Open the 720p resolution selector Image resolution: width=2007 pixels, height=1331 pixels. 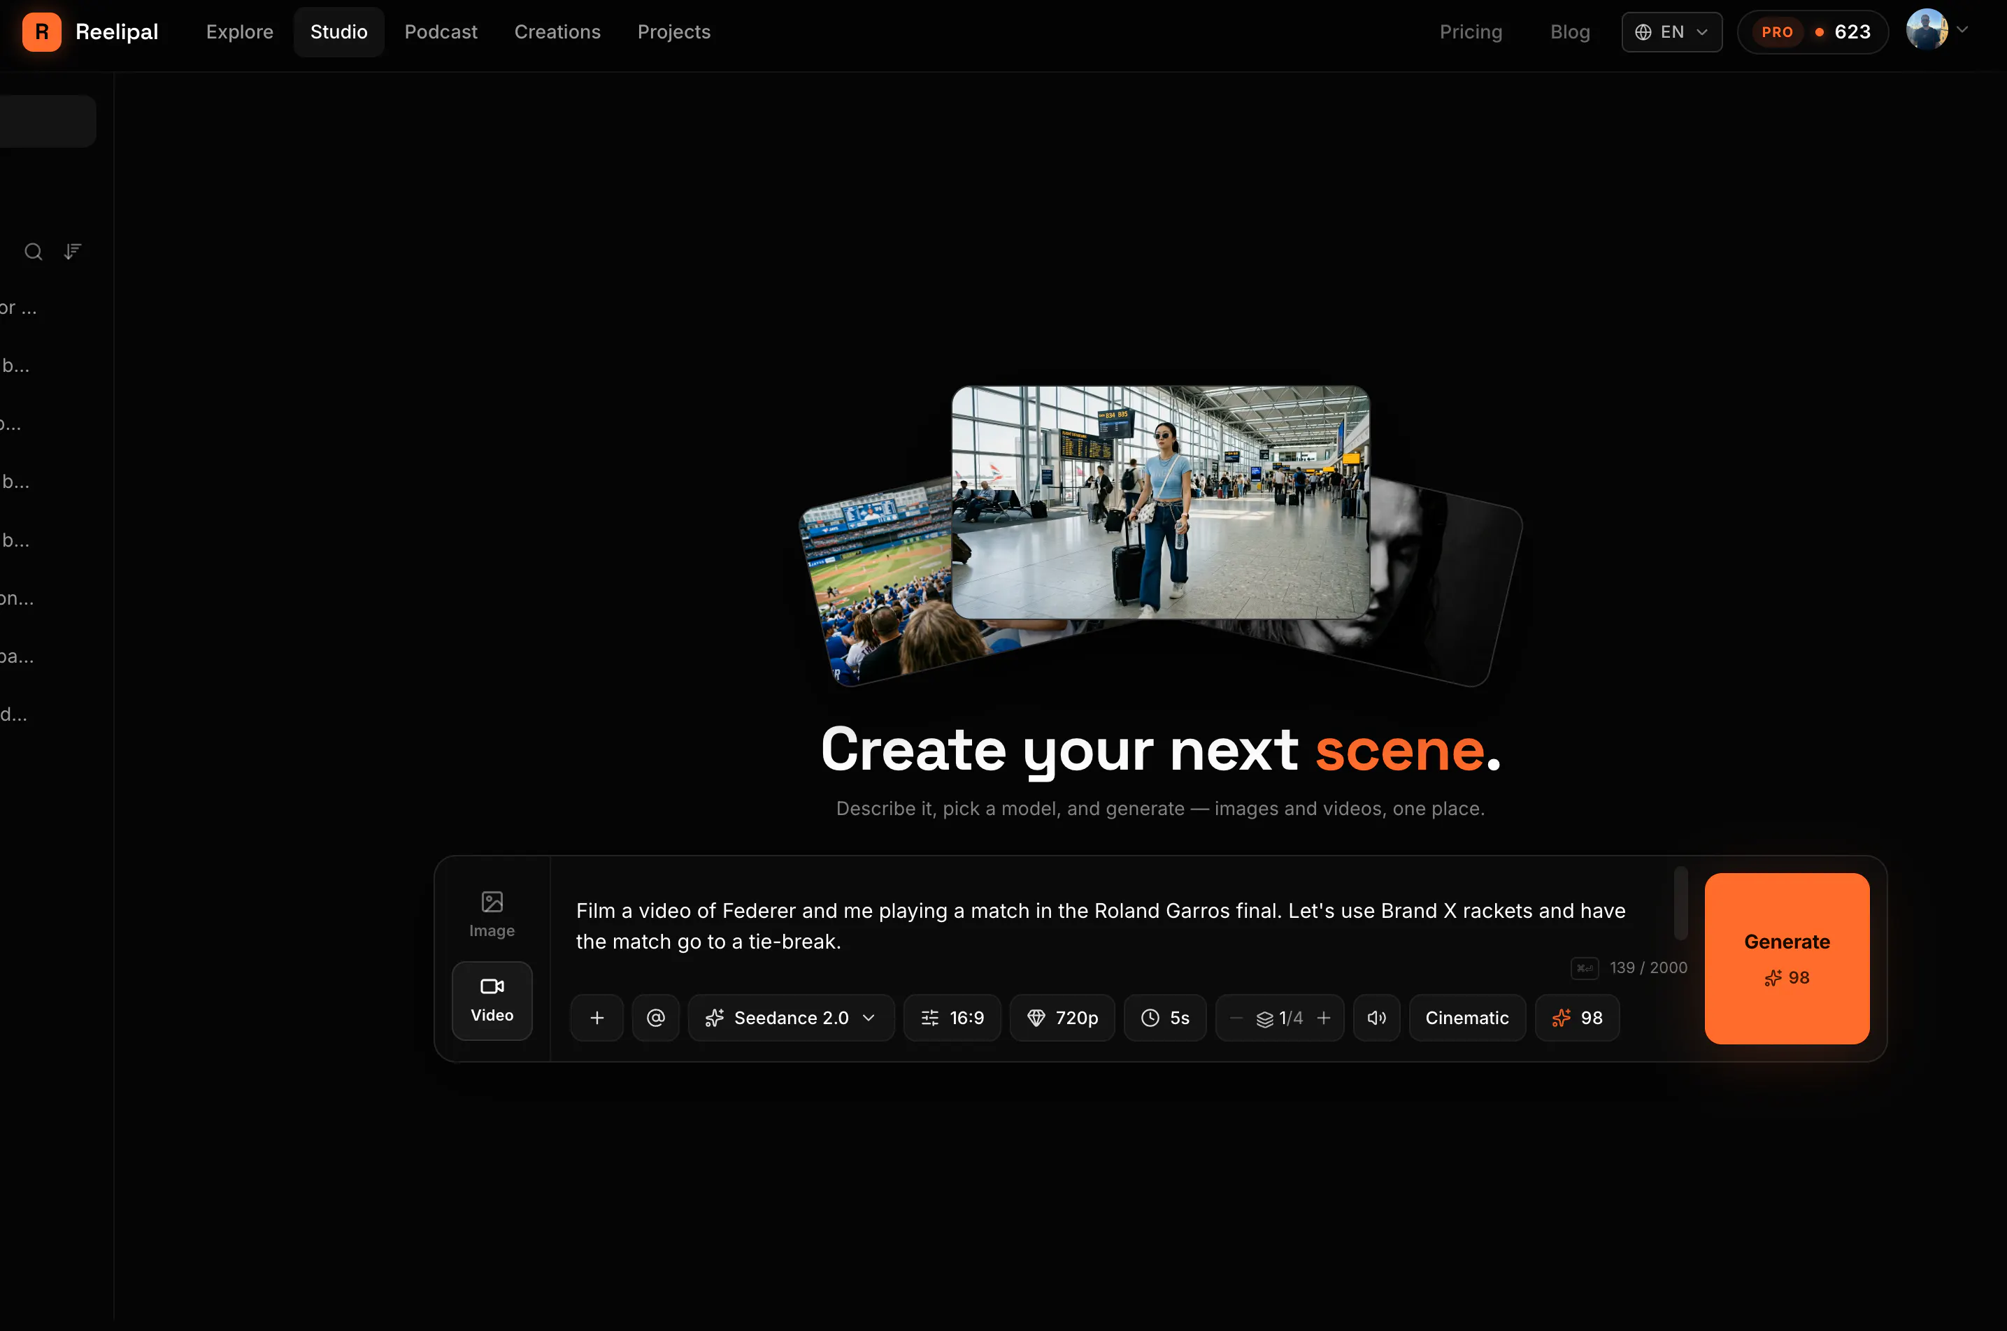[1062, 1018]
